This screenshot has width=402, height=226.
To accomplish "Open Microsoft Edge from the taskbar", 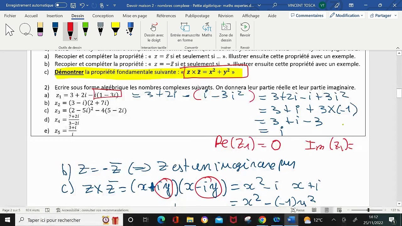I will [x=161, y=220].
